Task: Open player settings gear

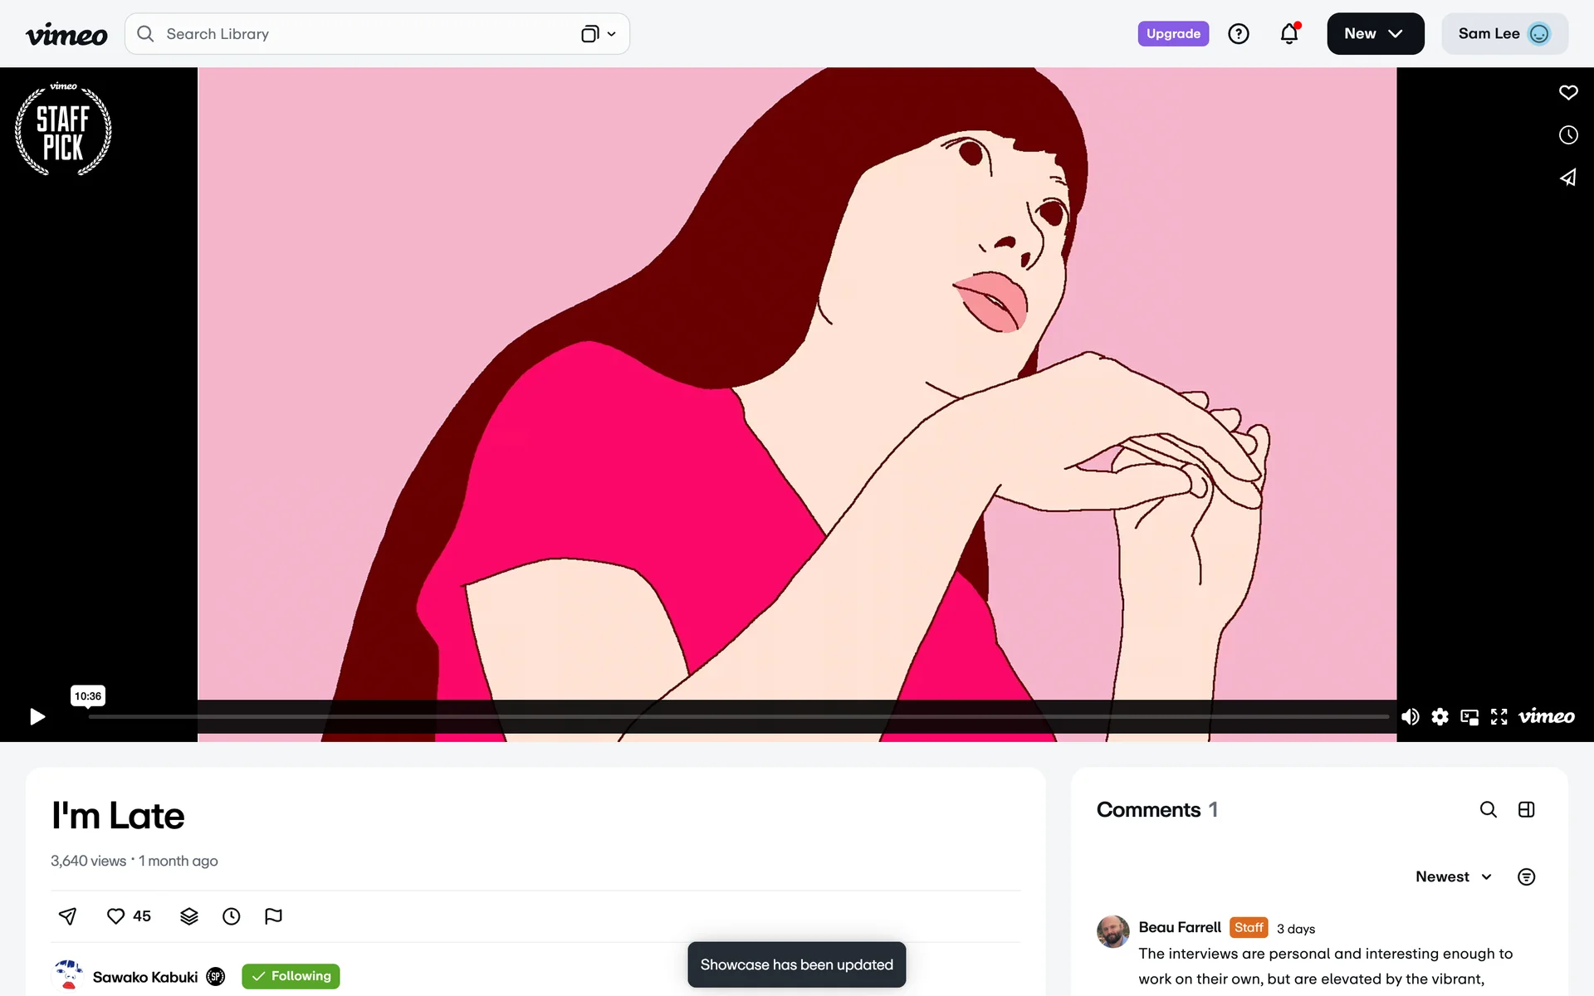Action: pyautogui.click(x=1440, y=716)
